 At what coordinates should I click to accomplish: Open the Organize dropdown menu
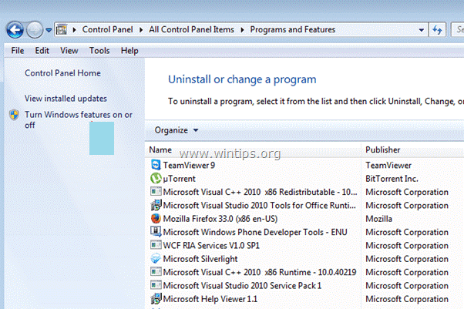tap(177, 130)
